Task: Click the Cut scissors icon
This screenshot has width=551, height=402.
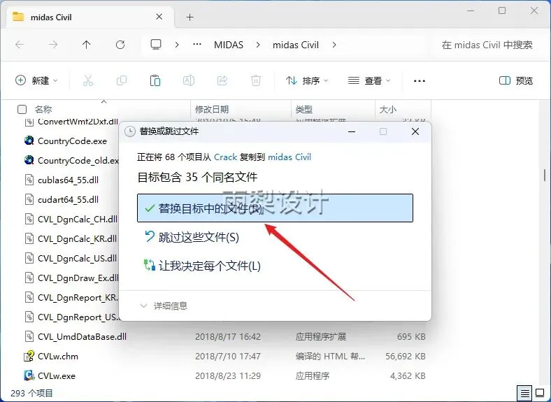Action: tap(88, 80)
